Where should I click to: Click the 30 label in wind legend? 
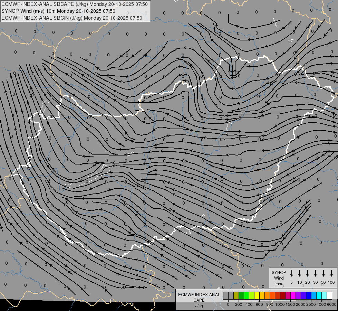coord(315,282)
